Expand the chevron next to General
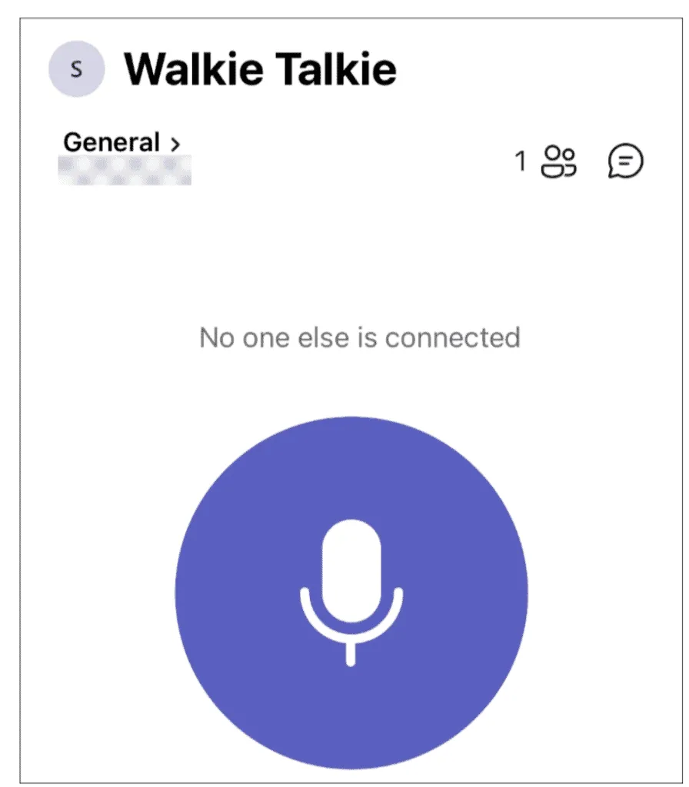The width and height of the screenshot is (689, 787). click(175, 144)
